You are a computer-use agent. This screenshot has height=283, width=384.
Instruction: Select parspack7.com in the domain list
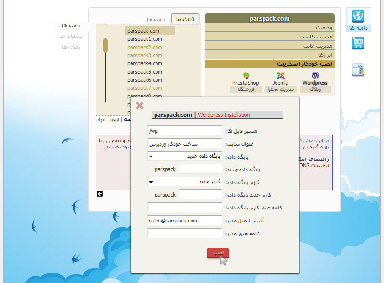tap(144, 88)
